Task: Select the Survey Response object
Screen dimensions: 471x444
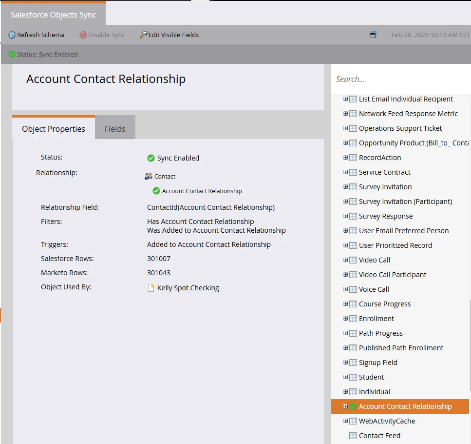Action: tap(386, 216)
